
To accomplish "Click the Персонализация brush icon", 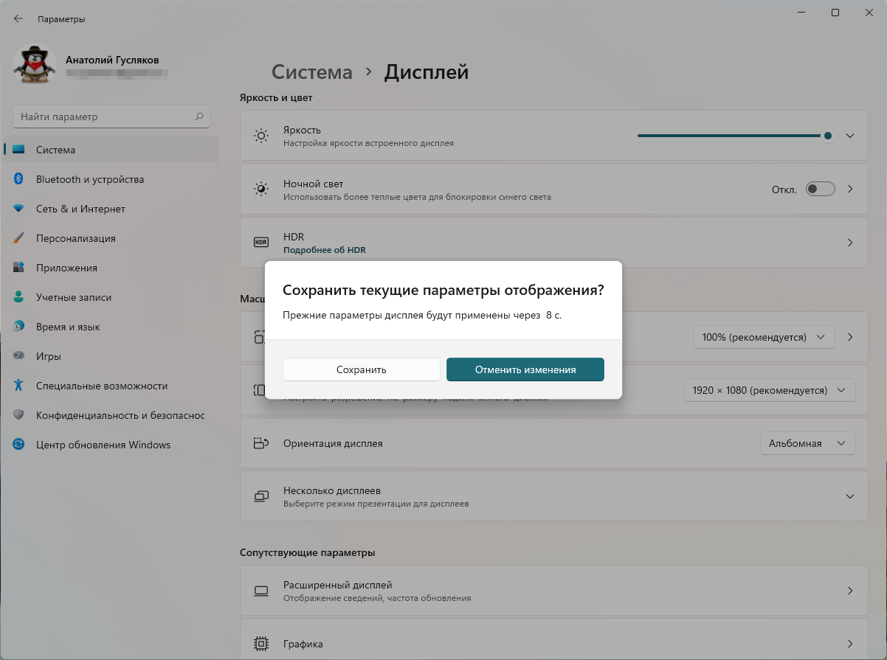I will [x=19, y=238].
